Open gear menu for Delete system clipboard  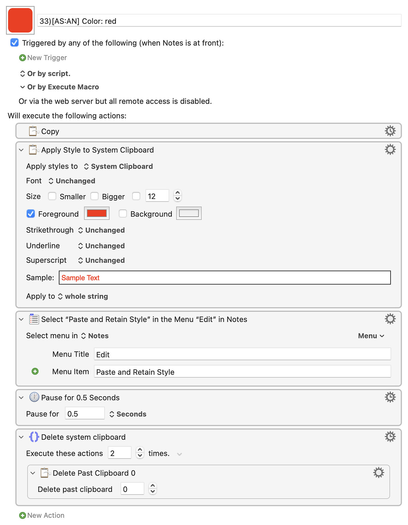[x=390, y=437]
